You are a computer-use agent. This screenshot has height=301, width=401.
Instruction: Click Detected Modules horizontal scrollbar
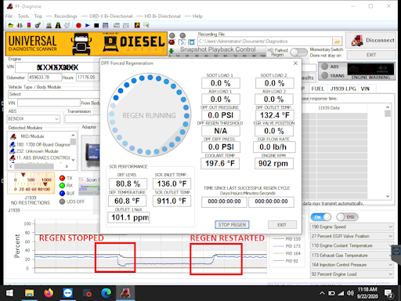click(39, 166)
